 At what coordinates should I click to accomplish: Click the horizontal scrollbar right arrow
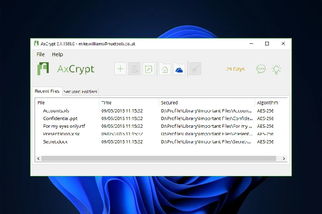pyautogui.click(x=284, y=159)
